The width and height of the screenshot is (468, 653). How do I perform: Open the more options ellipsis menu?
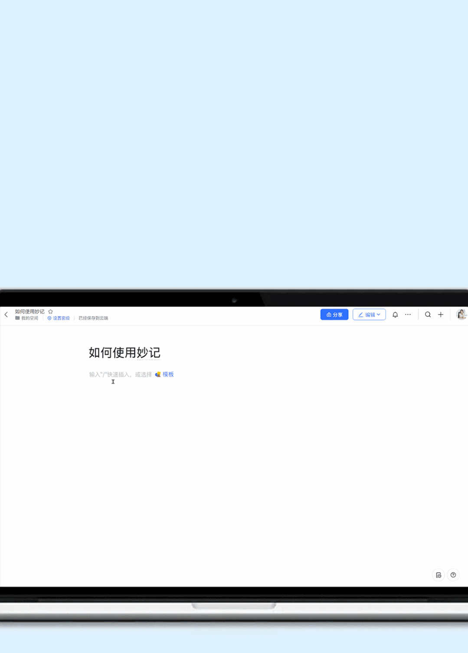click(408, 315)
